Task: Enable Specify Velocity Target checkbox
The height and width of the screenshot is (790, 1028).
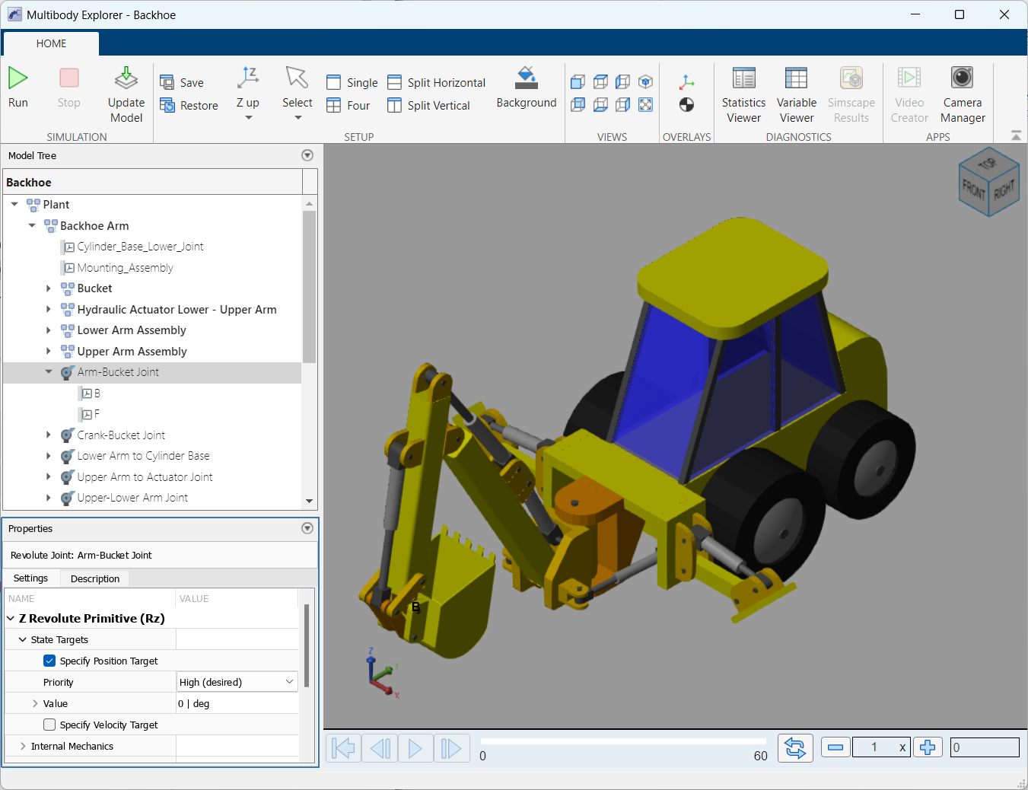Action: (49, 725)
